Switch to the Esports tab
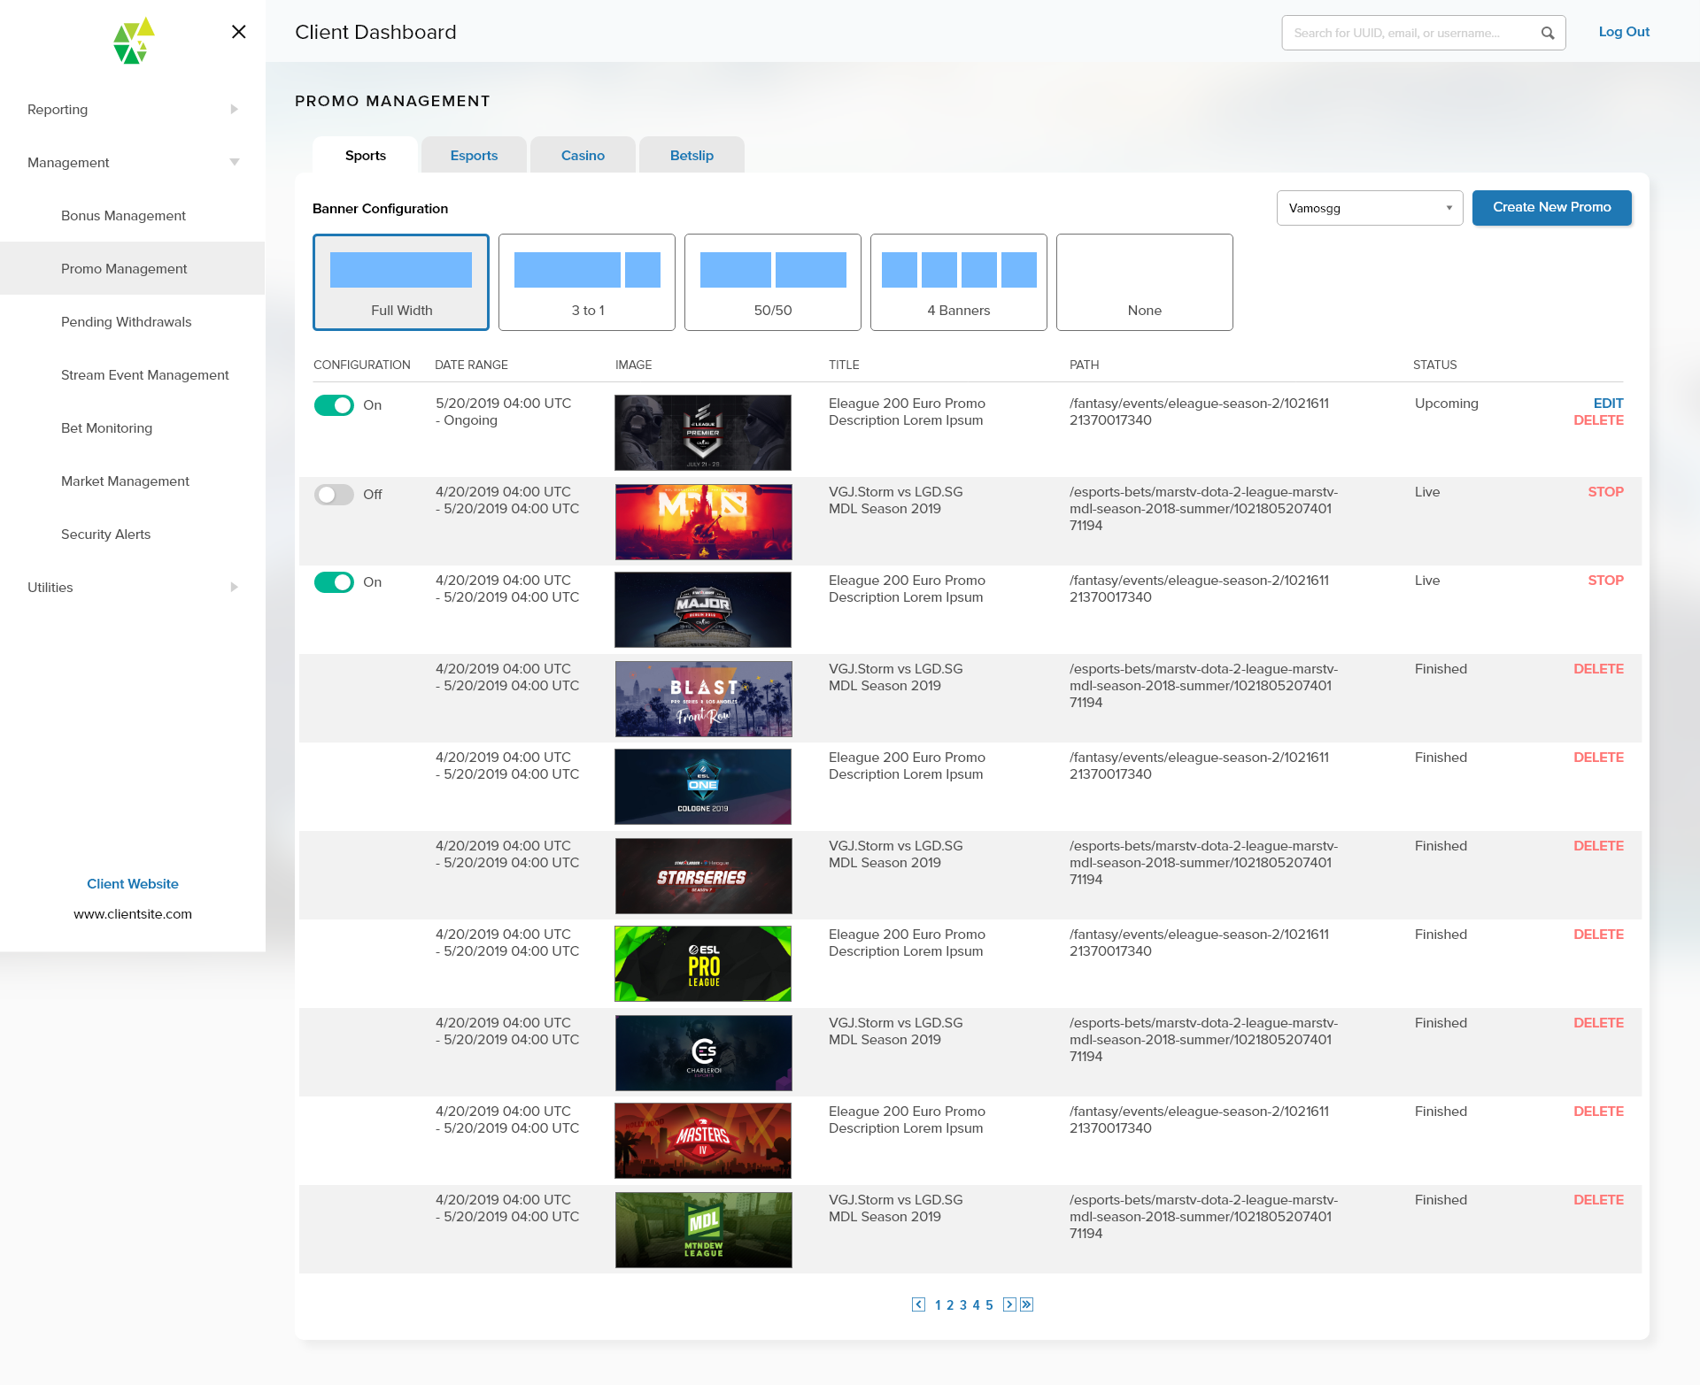 [x=474, y=156]
